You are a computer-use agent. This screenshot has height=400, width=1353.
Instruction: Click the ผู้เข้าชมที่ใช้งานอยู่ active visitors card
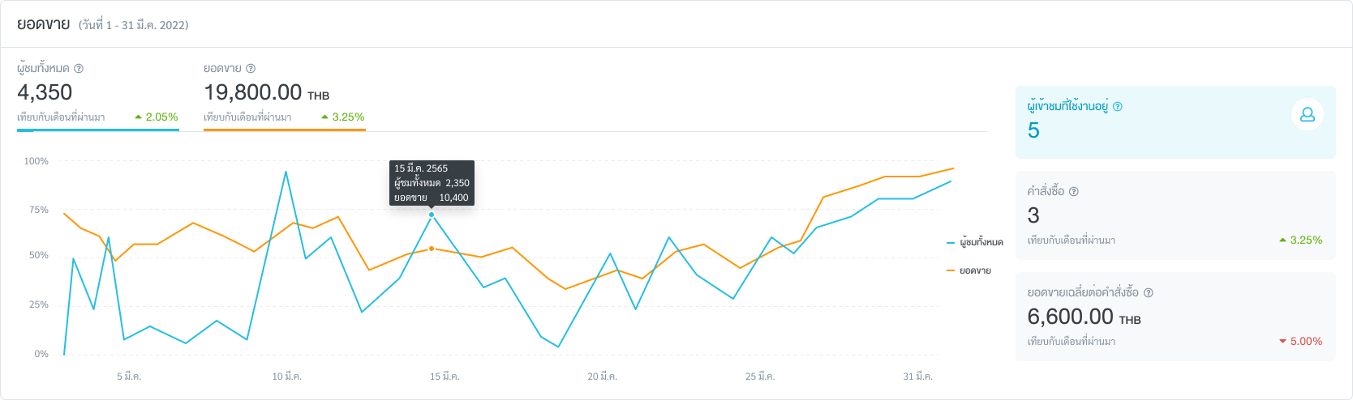pyautogui.click(x=1175, y=122)
